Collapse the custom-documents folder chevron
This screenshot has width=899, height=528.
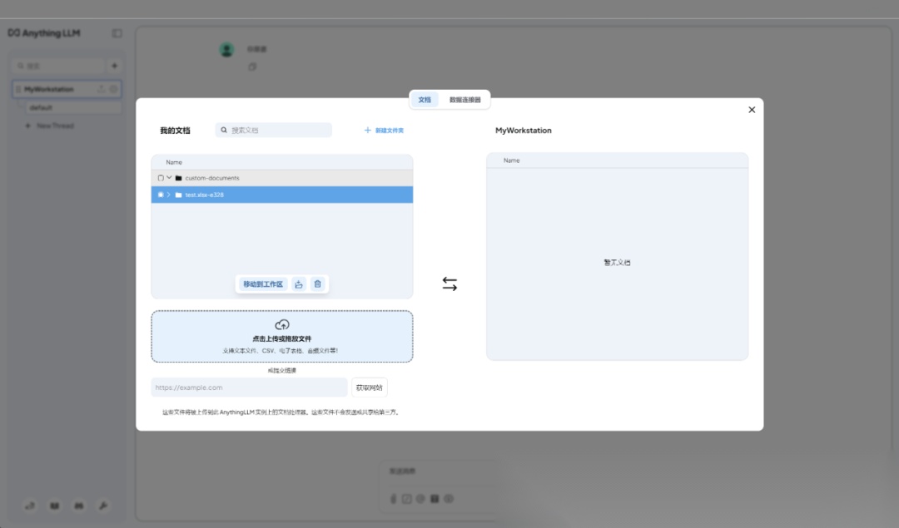coord(169,178)
